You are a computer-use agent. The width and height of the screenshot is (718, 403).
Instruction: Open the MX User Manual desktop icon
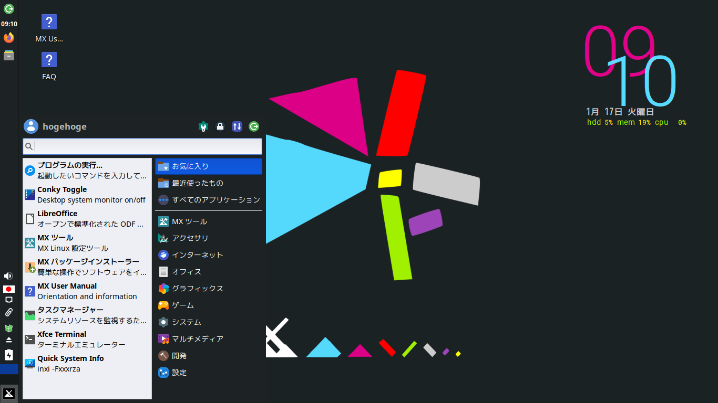click(49, 29)
